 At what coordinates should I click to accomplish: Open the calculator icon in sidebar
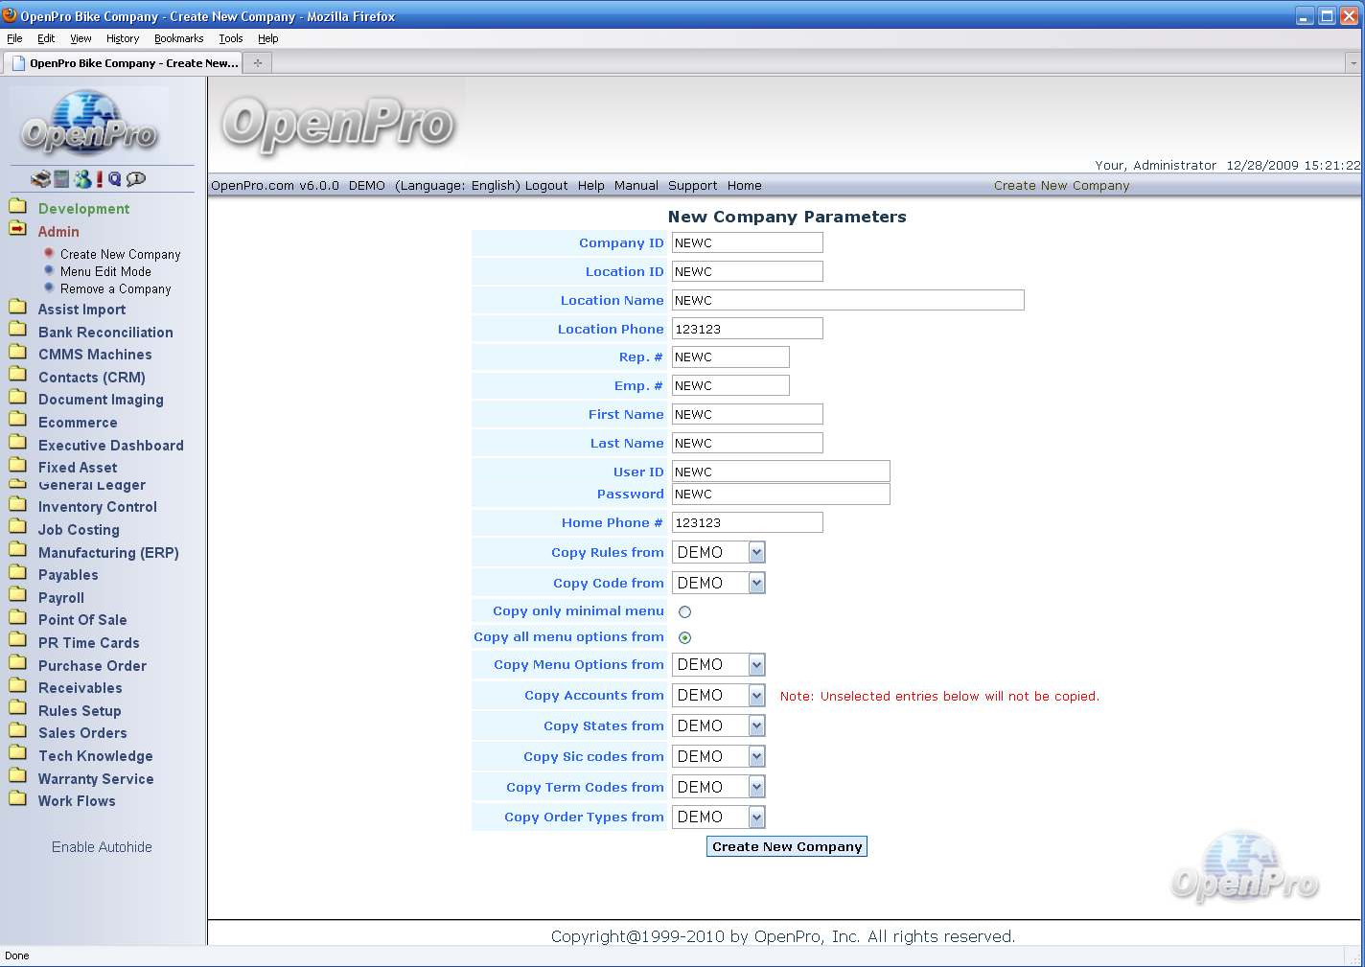click(61, 179)
